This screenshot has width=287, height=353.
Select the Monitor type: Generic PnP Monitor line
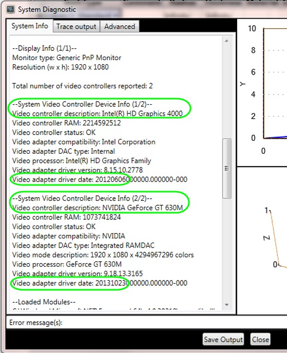pos(67,58)
